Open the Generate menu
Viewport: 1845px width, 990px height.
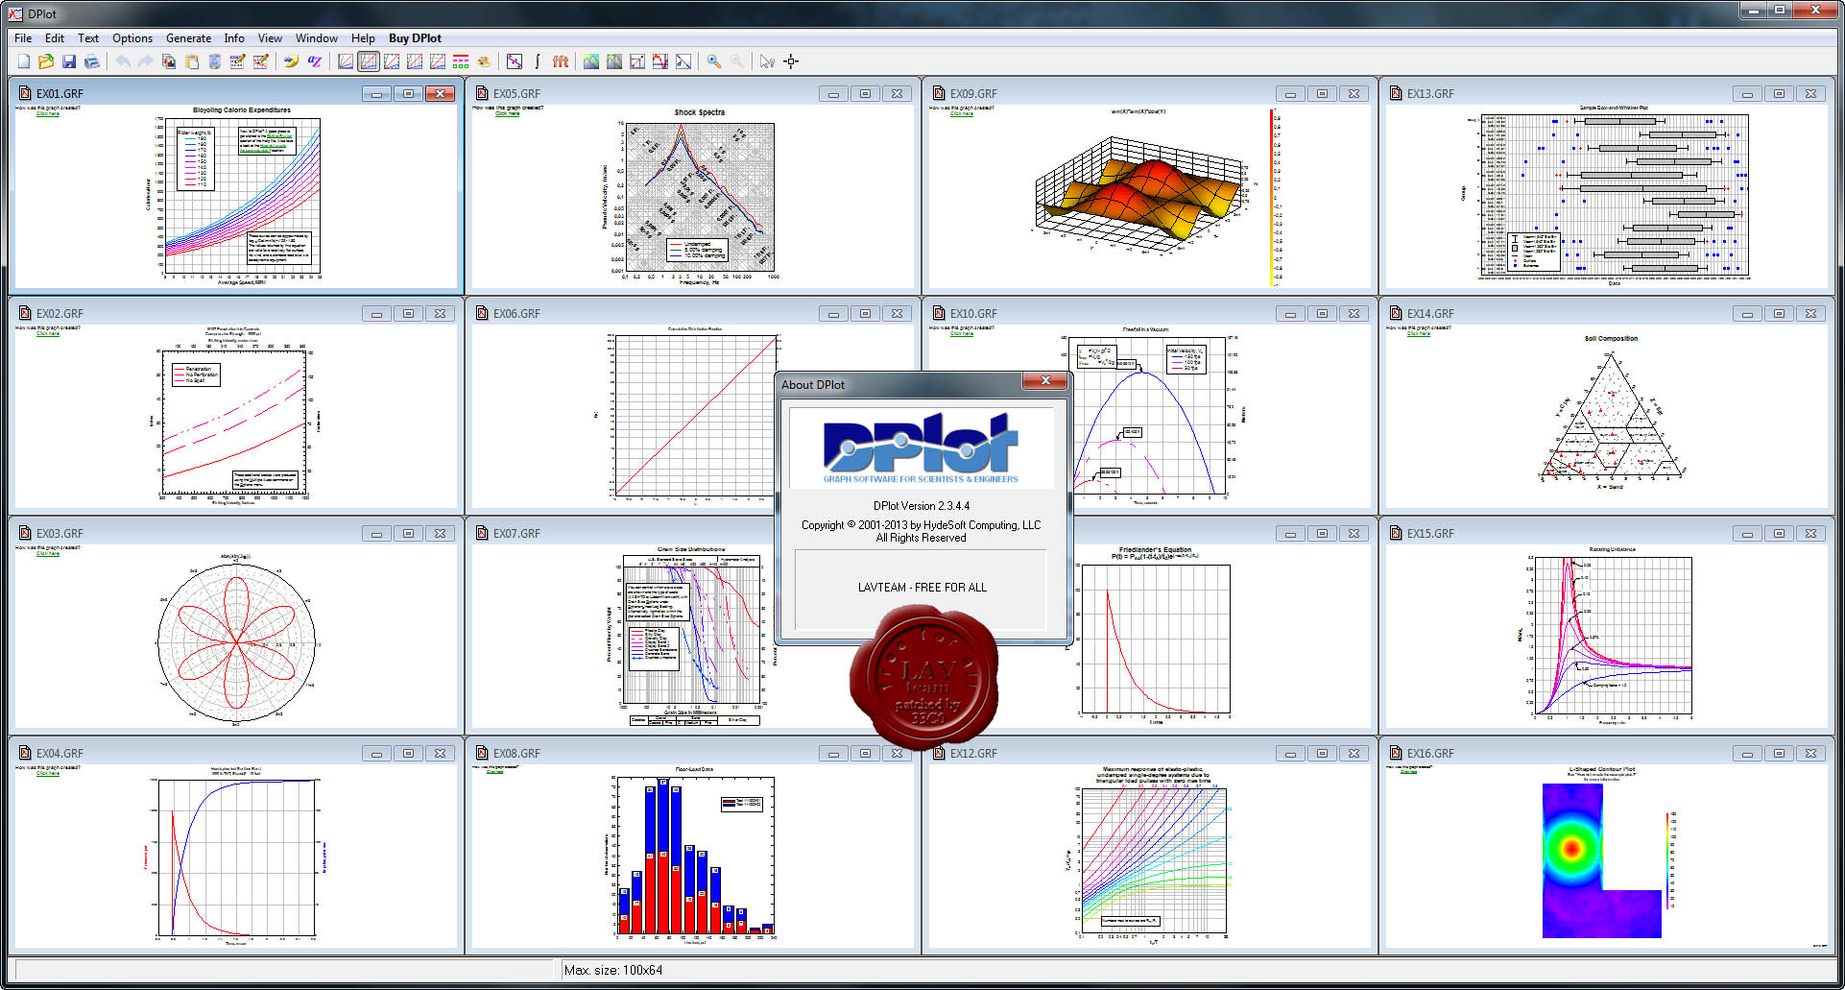click(188, 38)
